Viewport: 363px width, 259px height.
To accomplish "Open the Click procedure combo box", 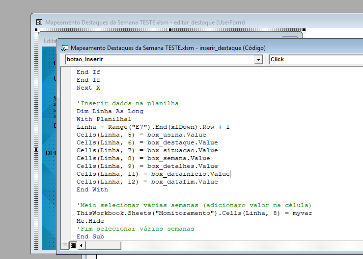I will click(x=316, y=59).
